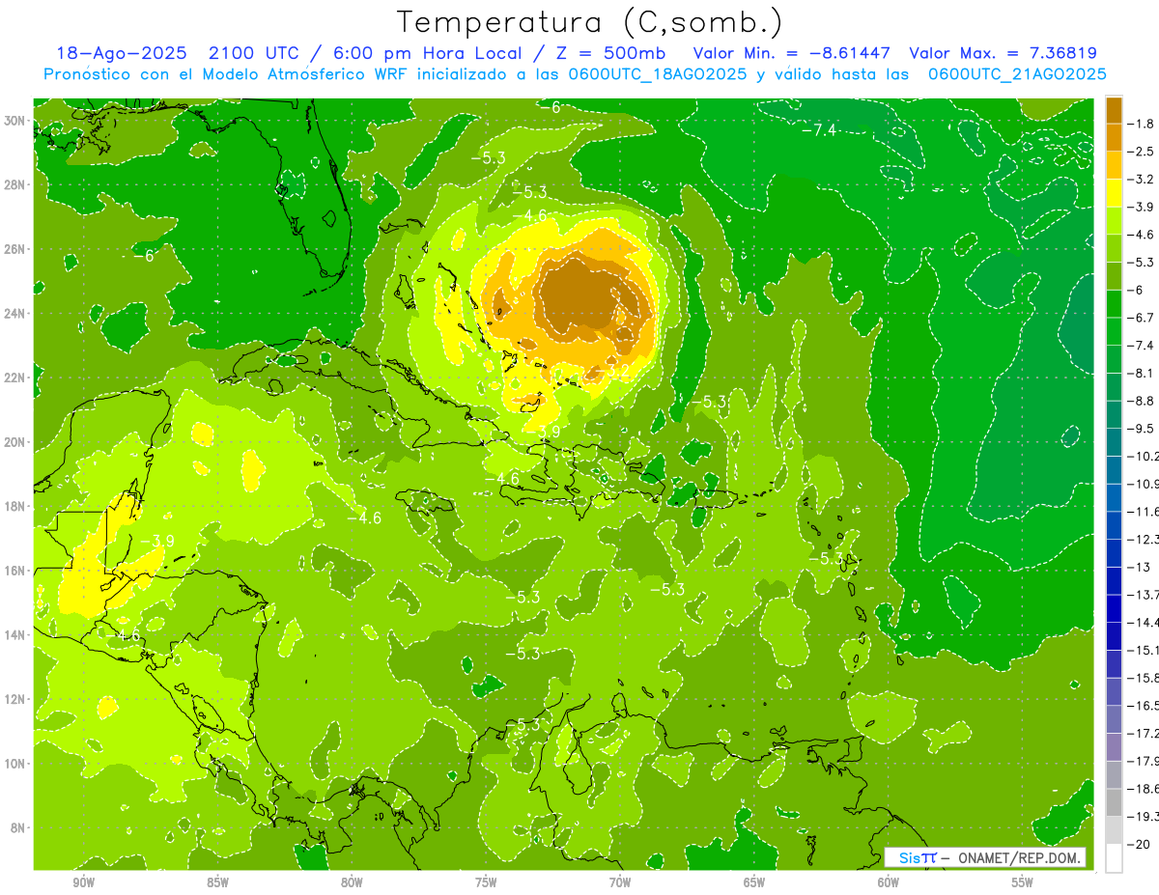This screenshot has height=895, width=1159.
Task: Click the '18N' latitude axis label
Action: click(14, 506)
